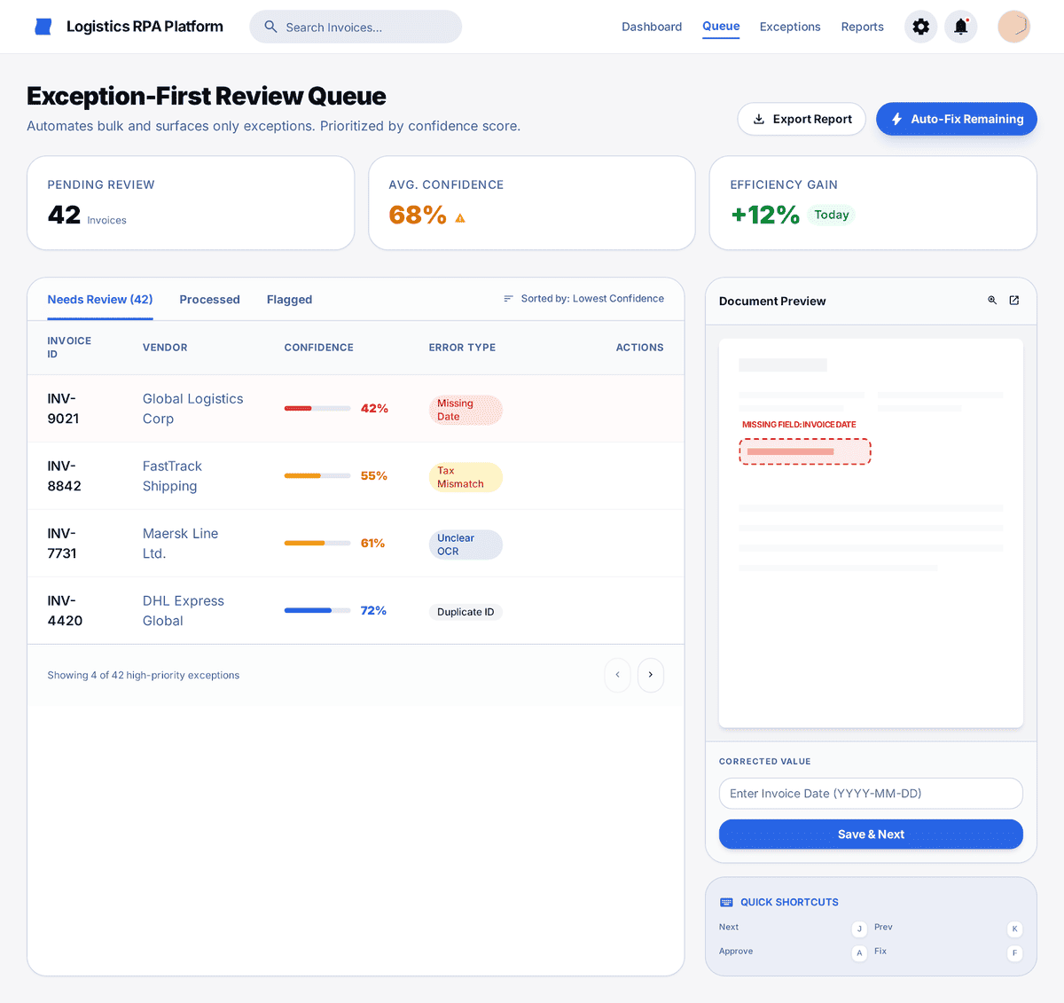Image resolution: width=1064 pixels, height=1003 pixels.
Task: Click the Export Report download icon
Action: tap(759, 118)
